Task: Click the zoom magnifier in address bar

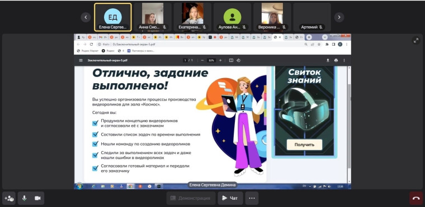Action: 306,44
